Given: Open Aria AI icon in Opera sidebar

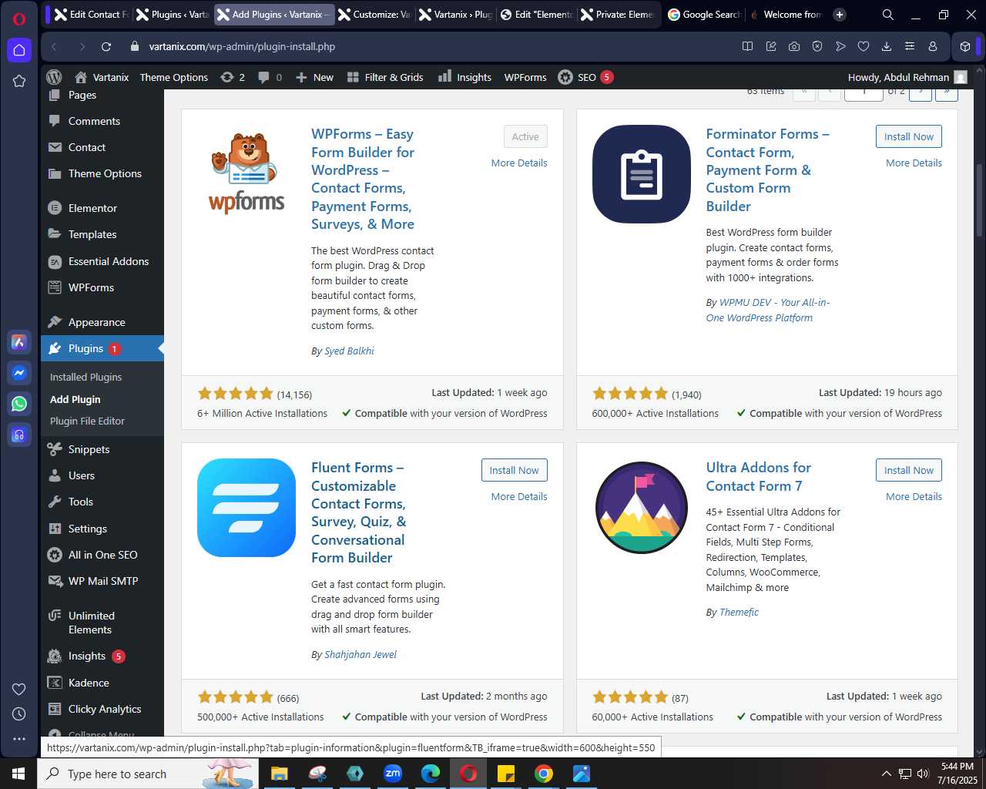Looking at the screenshot, I should 19,342.
